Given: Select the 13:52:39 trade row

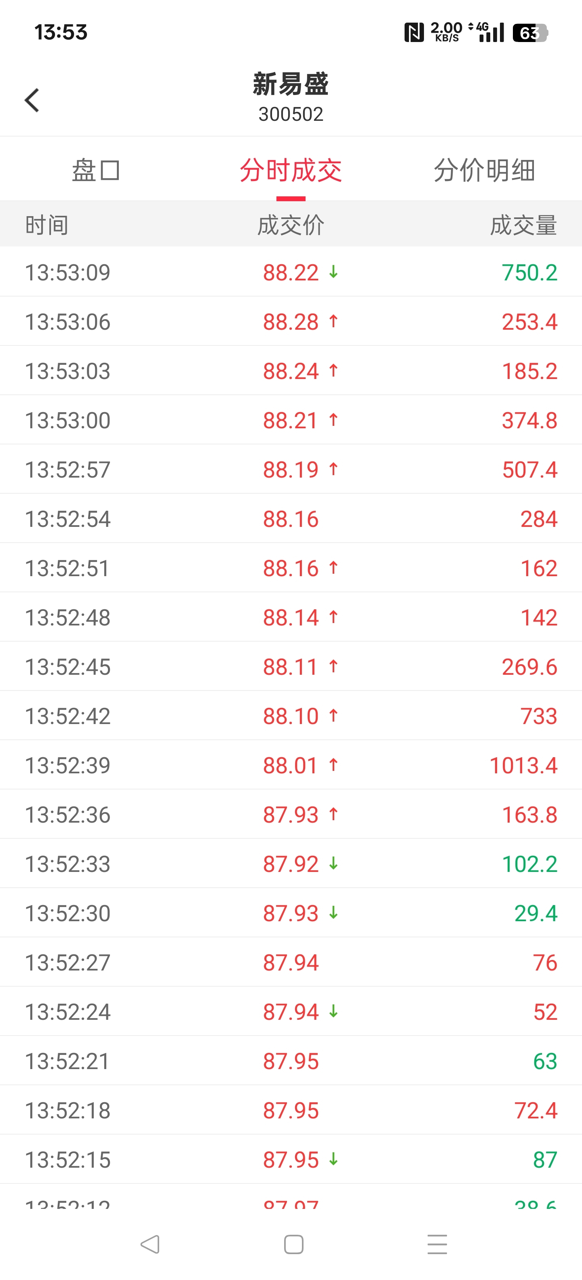Looking at the screenshot, I should tap(291, 765).
